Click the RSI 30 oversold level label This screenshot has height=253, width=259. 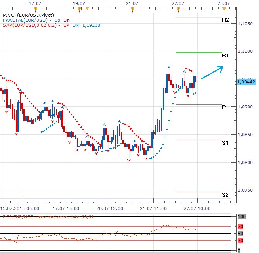pos(240,241)
